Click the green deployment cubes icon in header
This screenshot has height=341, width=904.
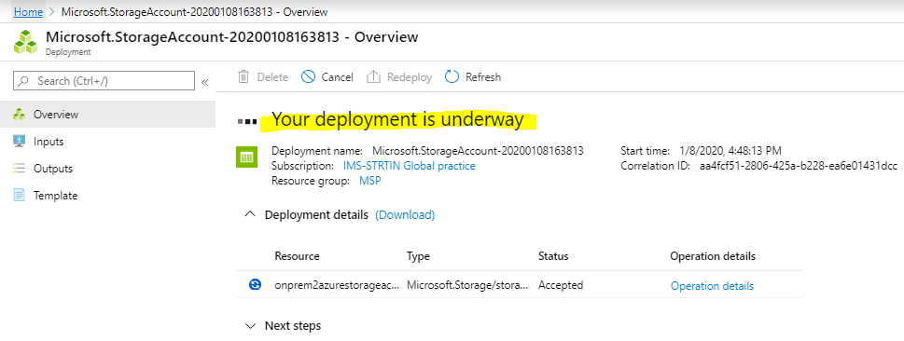[25, 42]
